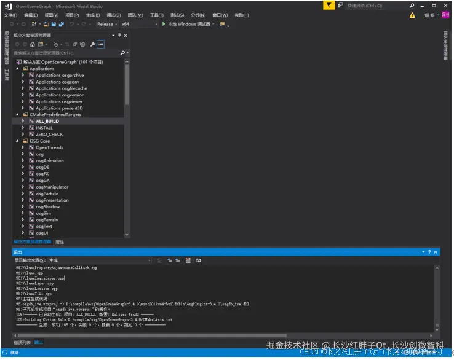
Task: Click the Quick Launch search magnifier
Action: click(412, 6)
